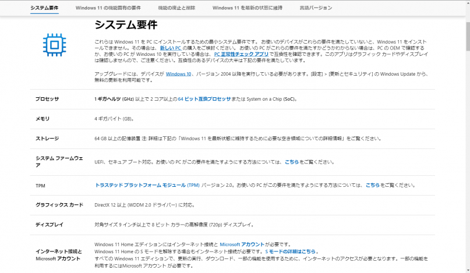Select the プロセッサ row label
The image size is (470, 273).
point(47,99)
